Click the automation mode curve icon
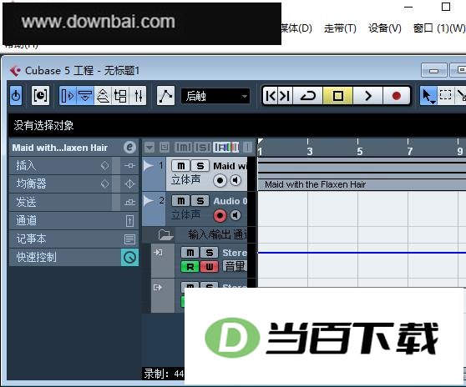The image size is (466, 387). 165,96
